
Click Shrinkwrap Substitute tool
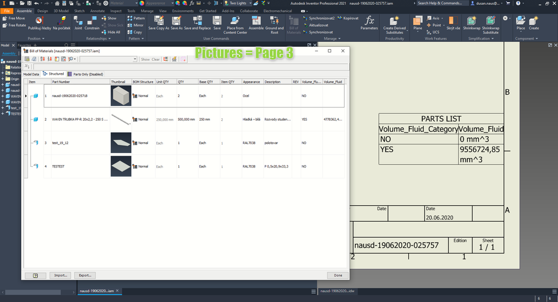click(x=491, y=25)
